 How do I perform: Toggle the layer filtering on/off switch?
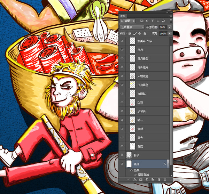pos(171,21)
